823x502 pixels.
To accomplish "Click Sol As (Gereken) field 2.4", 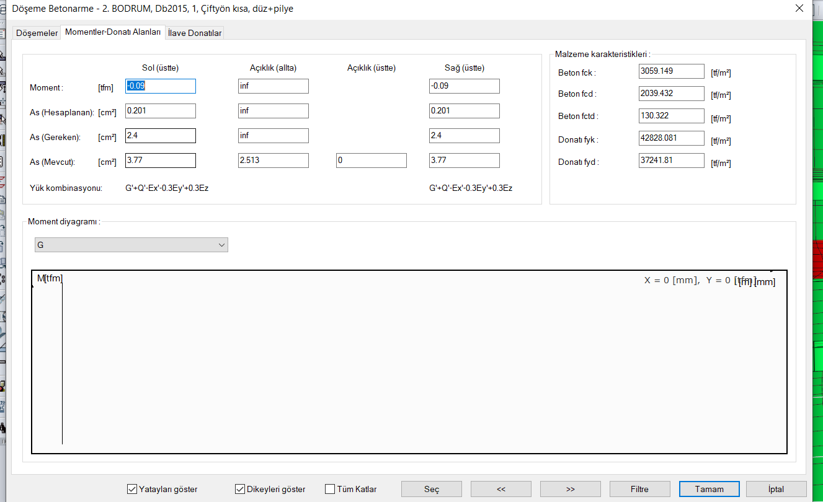I will point(161,136).
